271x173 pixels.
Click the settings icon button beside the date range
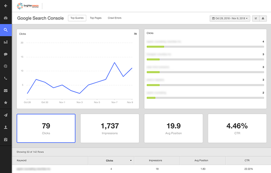click(256, 18)
